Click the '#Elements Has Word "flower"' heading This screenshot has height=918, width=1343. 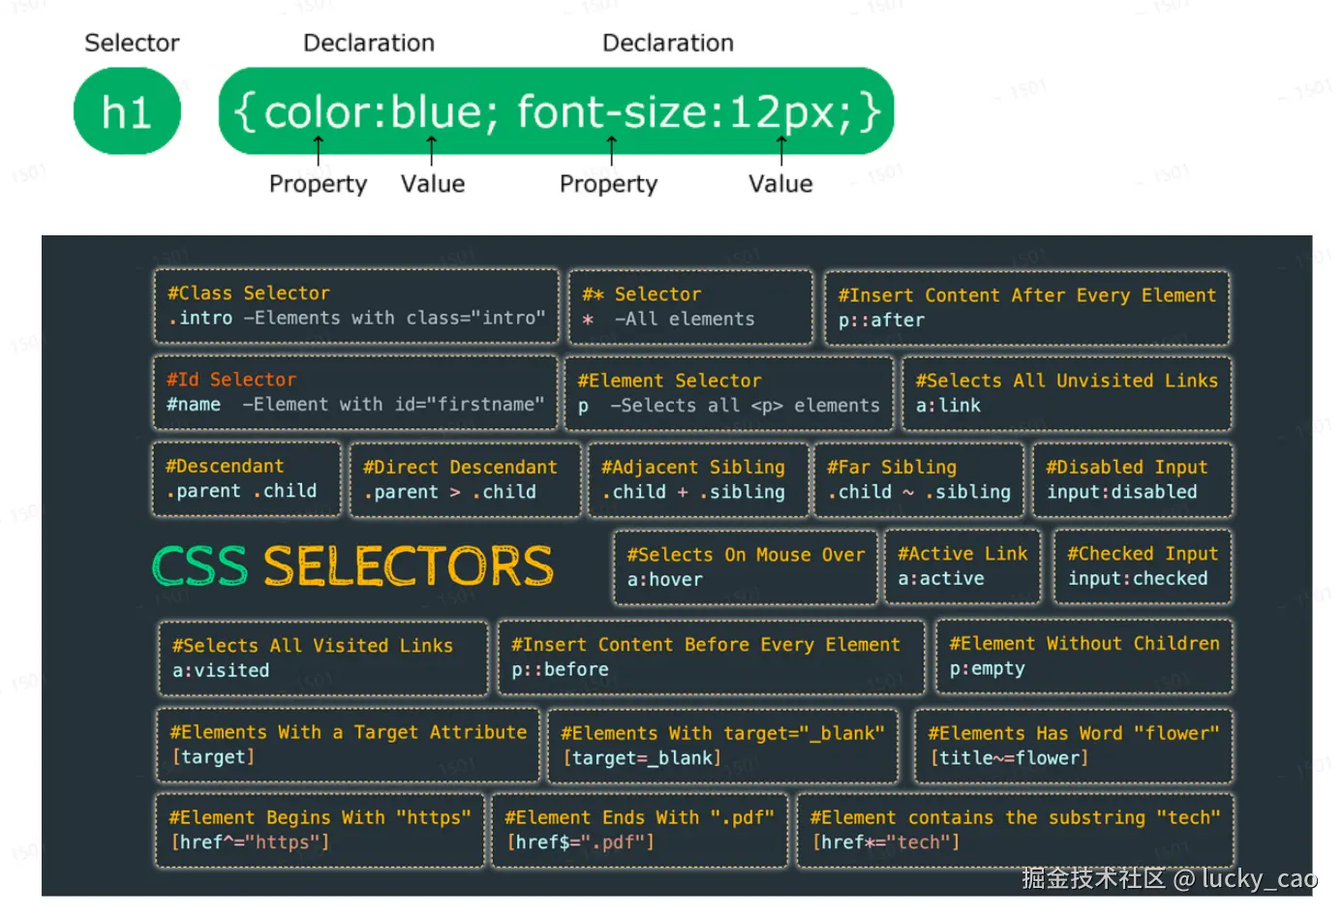[1074, 734]
